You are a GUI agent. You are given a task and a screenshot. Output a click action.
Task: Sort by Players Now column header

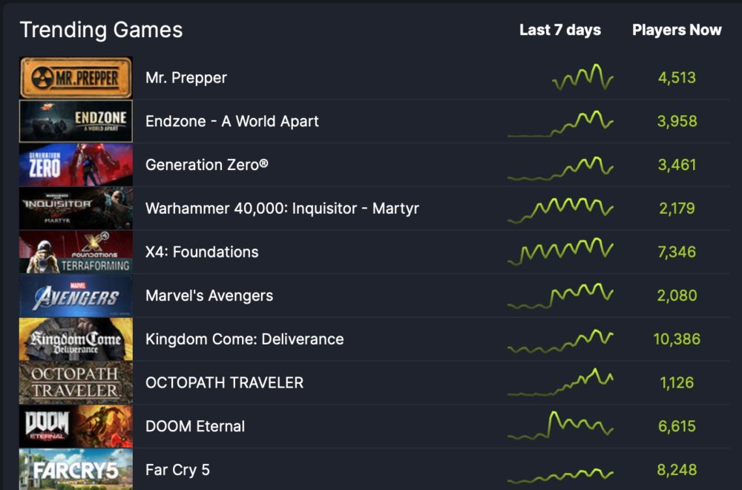pyautogui.click(x=677, y=30)
